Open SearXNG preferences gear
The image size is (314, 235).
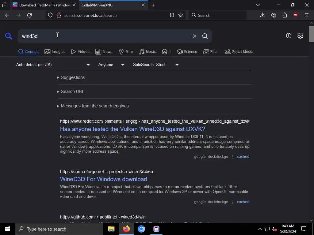[x=300, y=36]
